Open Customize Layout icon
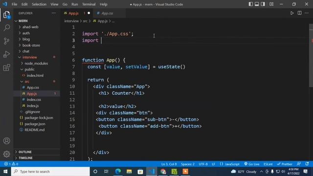Image resolution: width=313 pixels, height=176 pixels. click(271, 4)
